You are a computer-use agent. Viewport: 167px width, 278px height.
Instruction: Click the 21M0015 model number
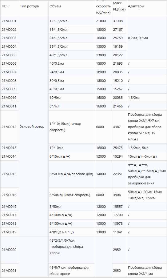point(9,174)
